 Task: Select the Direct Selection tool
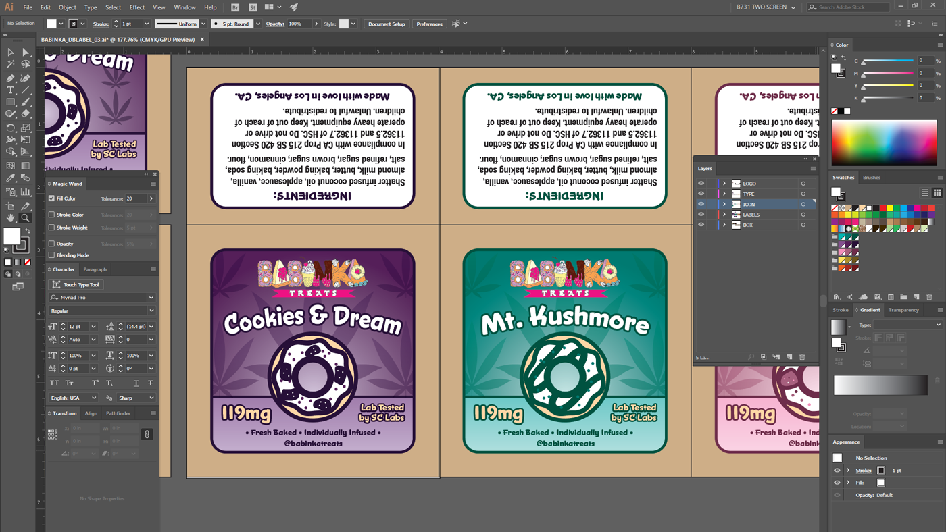(26, 52)
